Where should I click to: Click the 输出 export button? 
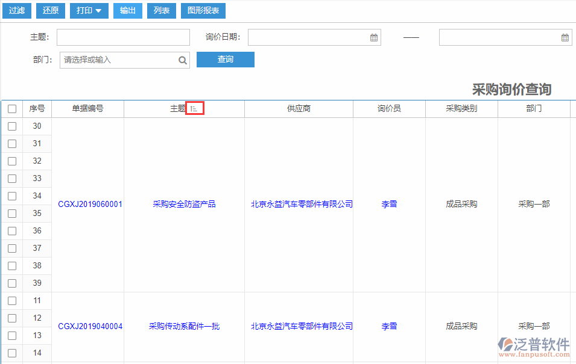tap(127, 10)
